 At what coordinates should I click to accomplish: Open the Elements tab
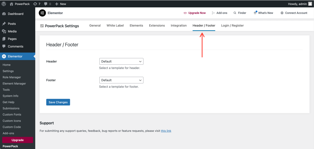(x=136, y=25)
